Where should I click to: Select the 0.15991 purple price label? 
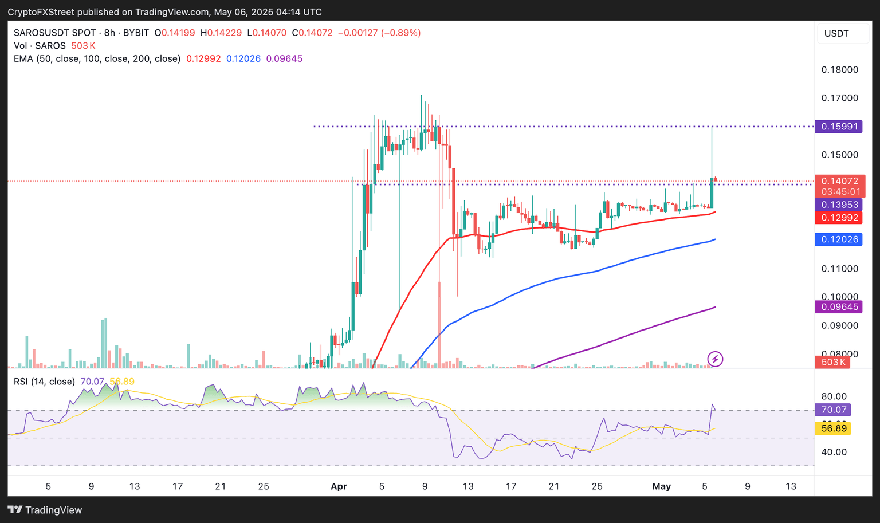838,127
